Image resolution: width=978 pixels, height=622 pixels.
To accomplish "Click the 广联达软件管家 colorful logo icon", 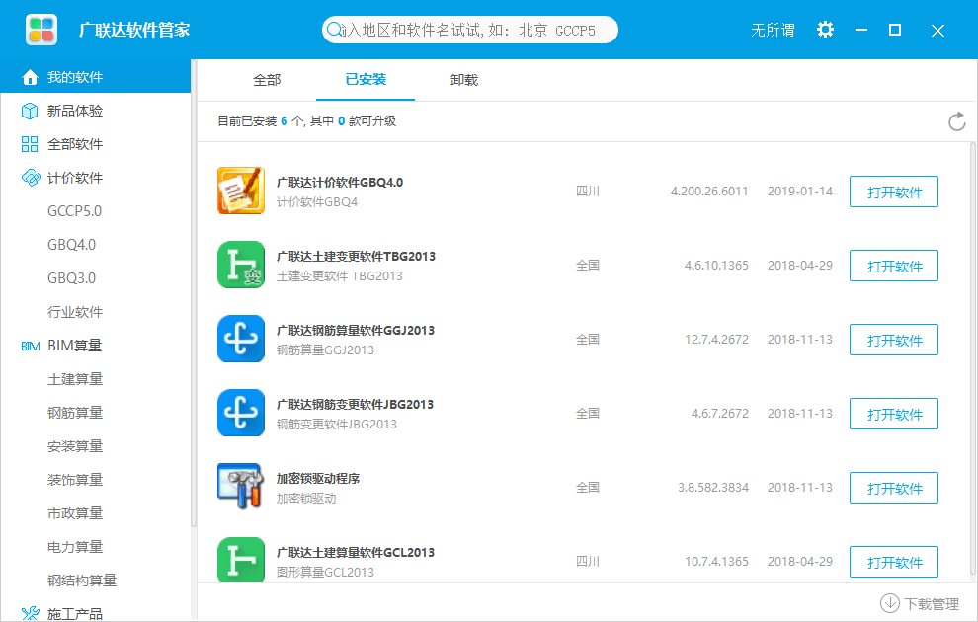I will click(41, 30).
